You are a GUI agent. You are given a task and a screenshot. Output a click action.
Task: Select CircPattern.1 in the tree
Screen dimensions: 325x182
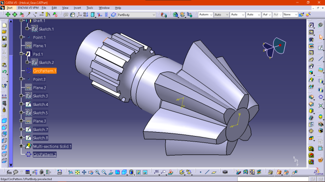tap(45, 71)
